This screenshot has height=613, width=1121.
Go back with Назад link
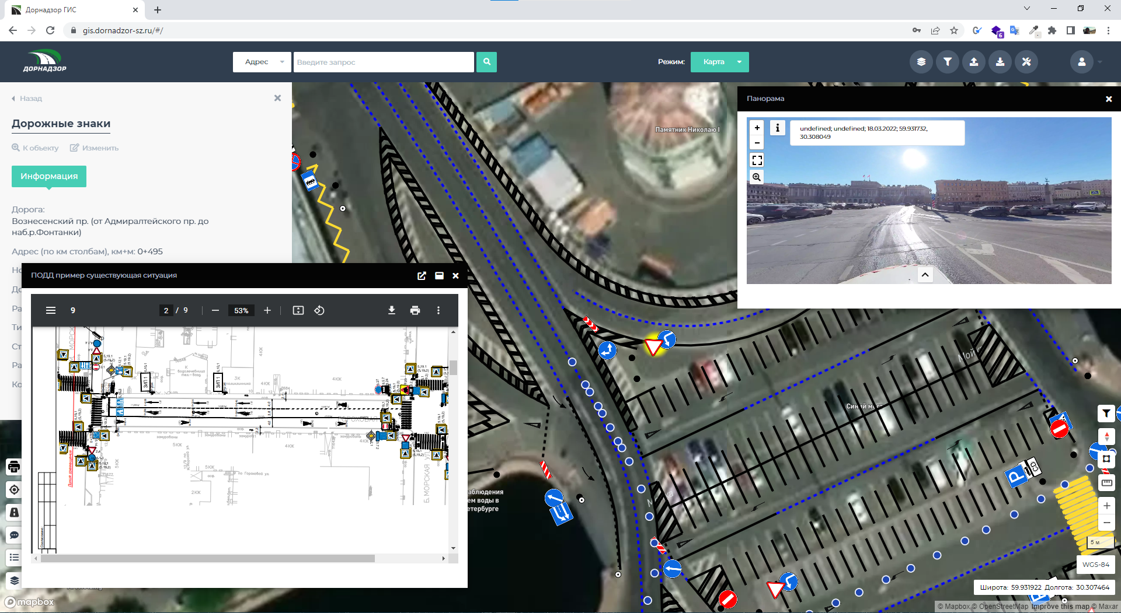point(27,99)
